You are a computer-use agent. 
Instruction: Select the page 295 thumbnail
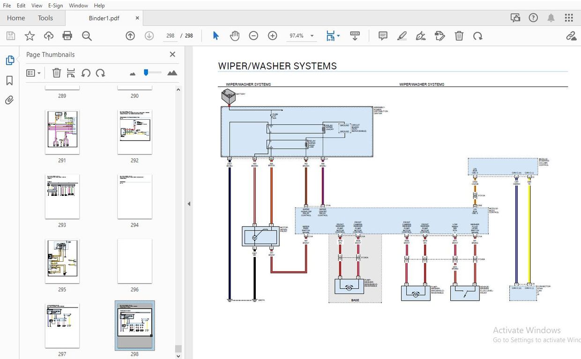tap(62, 261)
